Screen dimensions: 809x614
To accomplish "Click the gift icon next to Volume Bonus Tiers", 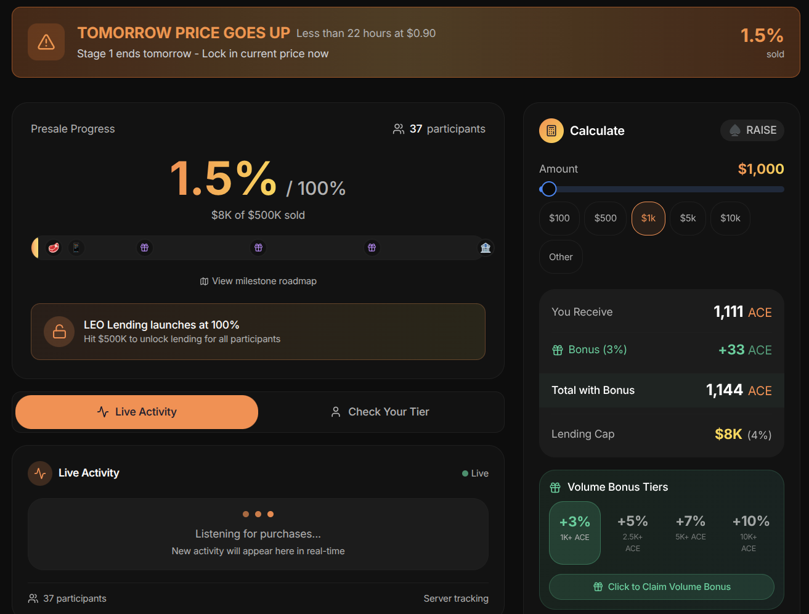I will coord(555,488).
